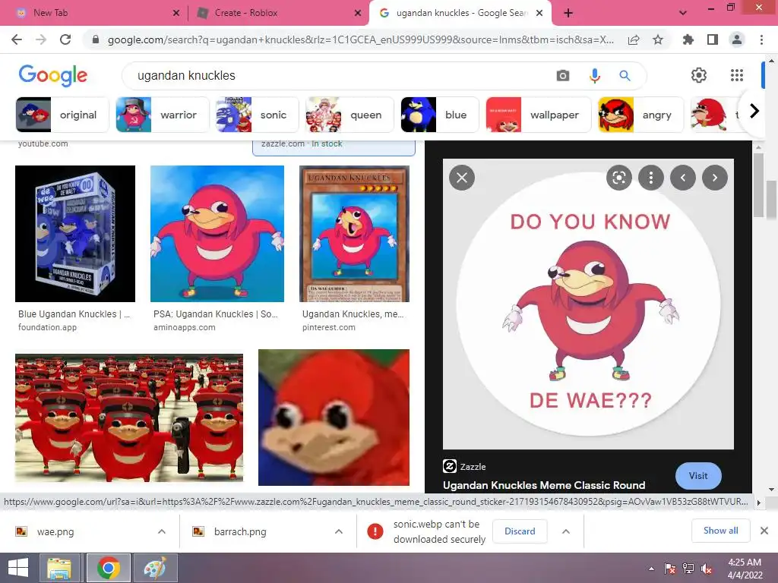Viewport: 778px width, 583px height.
Task: Open the Google apps grid
Action: pos(737,75)
